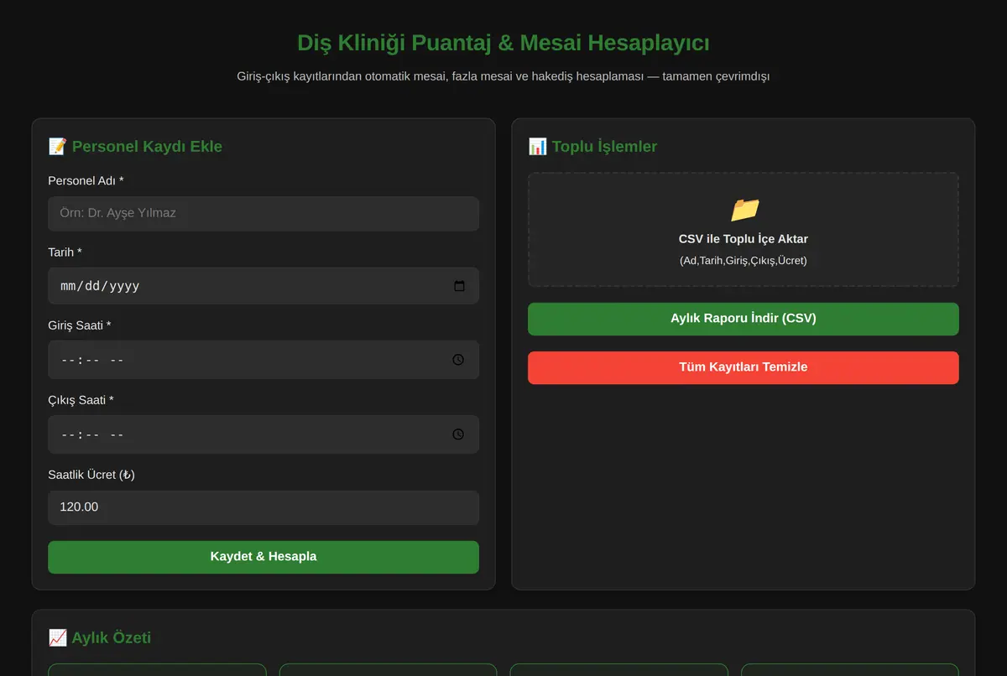Focus the Çıkış Saati time field
The image size is (1007, 676).
[x=263, y=434]
